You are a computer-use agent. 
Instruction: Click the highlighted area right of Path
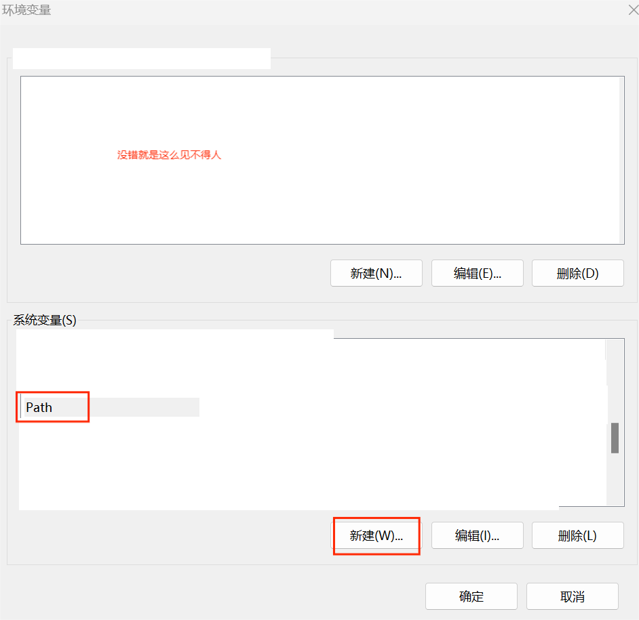click(142, 407)
